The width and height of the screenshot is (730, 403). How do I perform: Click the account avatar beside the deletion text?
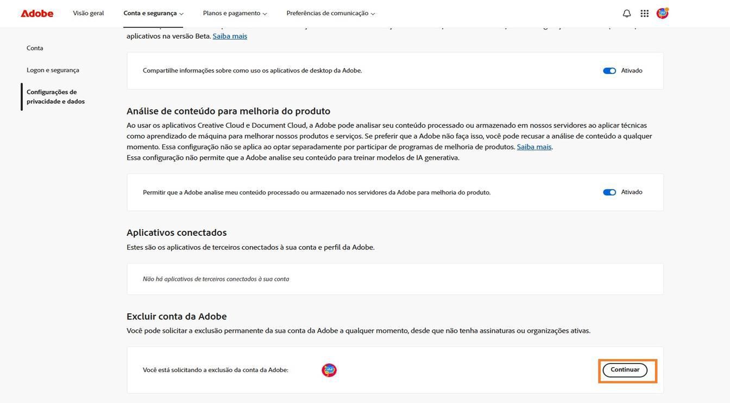329,369
